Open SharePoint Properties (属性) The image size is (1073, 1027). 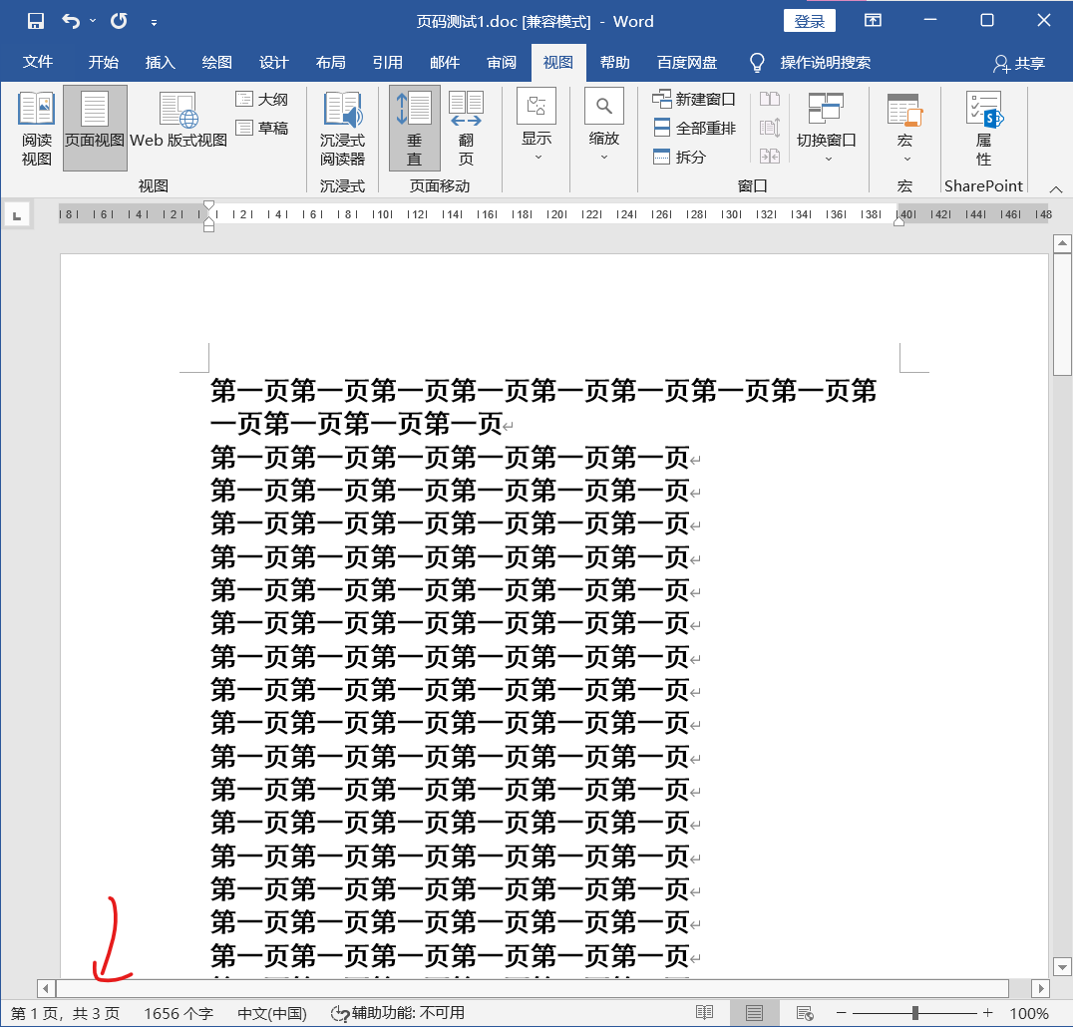(984, 129)
